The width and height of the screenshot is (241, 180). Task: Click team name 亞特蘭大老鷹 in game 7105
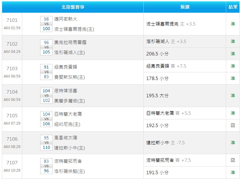[x=68, y=114]
